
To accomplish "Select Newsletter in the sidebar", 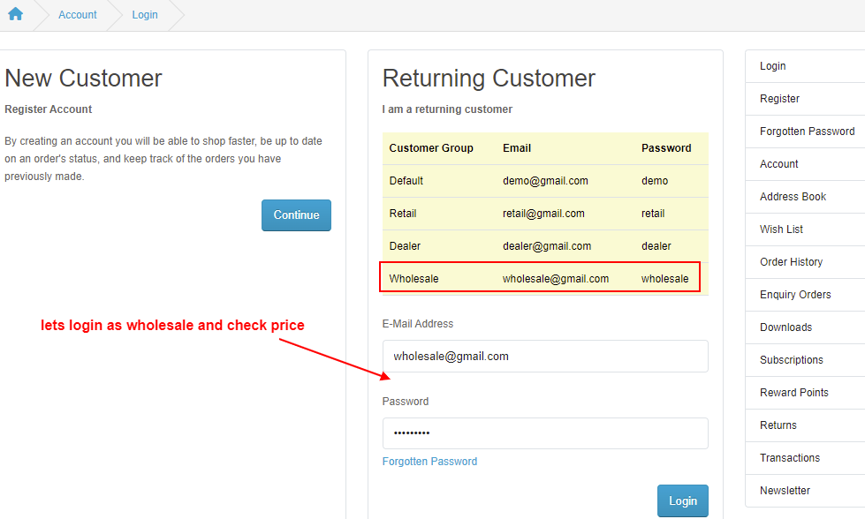I will pos(805,491).
